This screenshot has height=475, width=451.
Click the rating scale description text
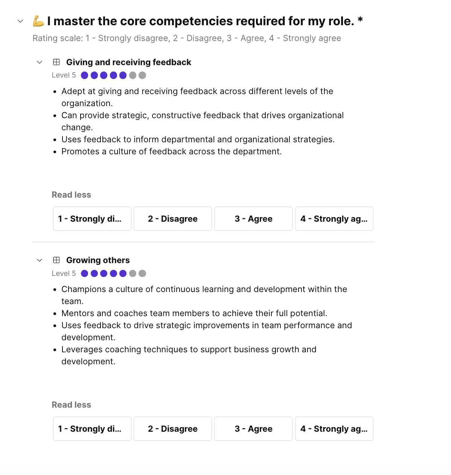point(187,38)
